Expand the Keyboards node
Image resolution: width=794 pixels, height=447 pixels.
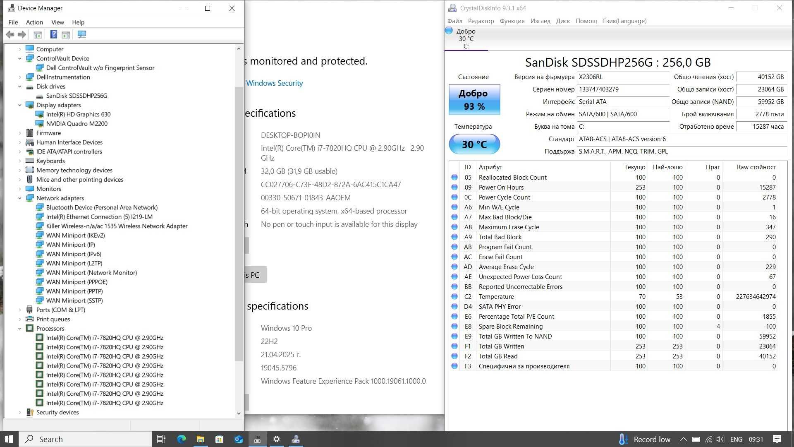[20, 161]
